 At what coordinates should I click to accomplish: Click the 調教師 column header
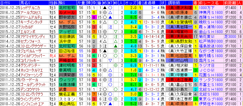click(x=179, y=3)
